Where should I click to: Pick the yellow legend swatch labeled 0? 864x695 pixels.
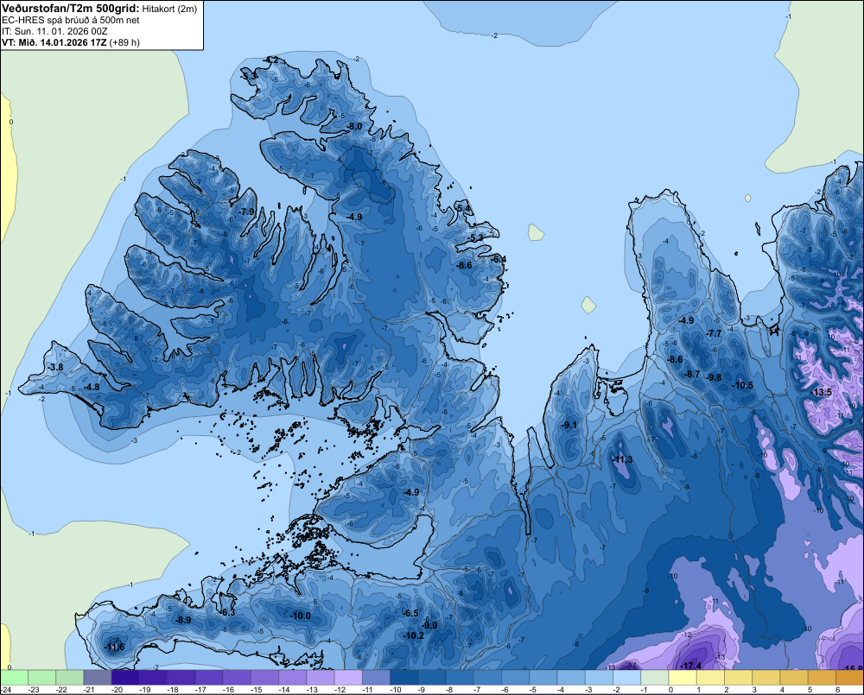coord(683,677)
